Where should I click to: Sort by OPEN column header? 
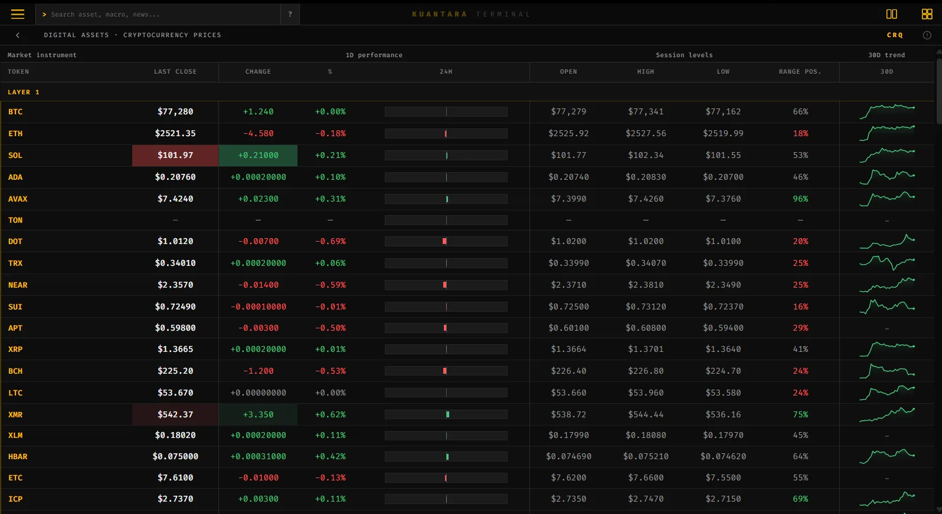click(x=568, y=72)
